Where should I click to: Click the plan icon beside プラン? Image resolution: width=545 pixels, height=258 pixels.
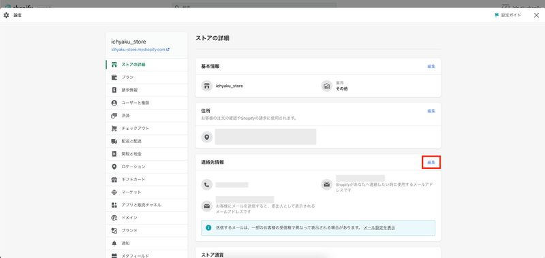click(x=114, y=78)
